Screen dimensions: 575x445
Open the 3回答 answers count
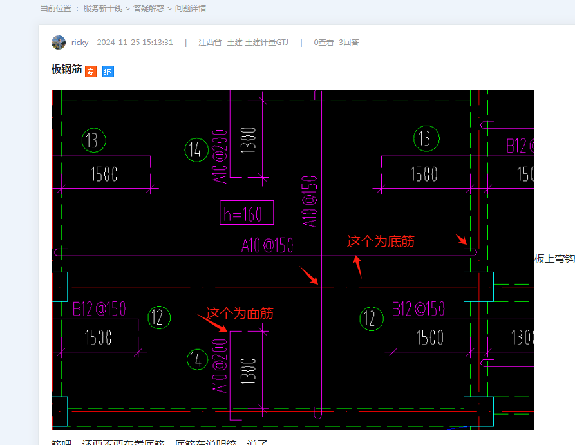coord(349,43)
